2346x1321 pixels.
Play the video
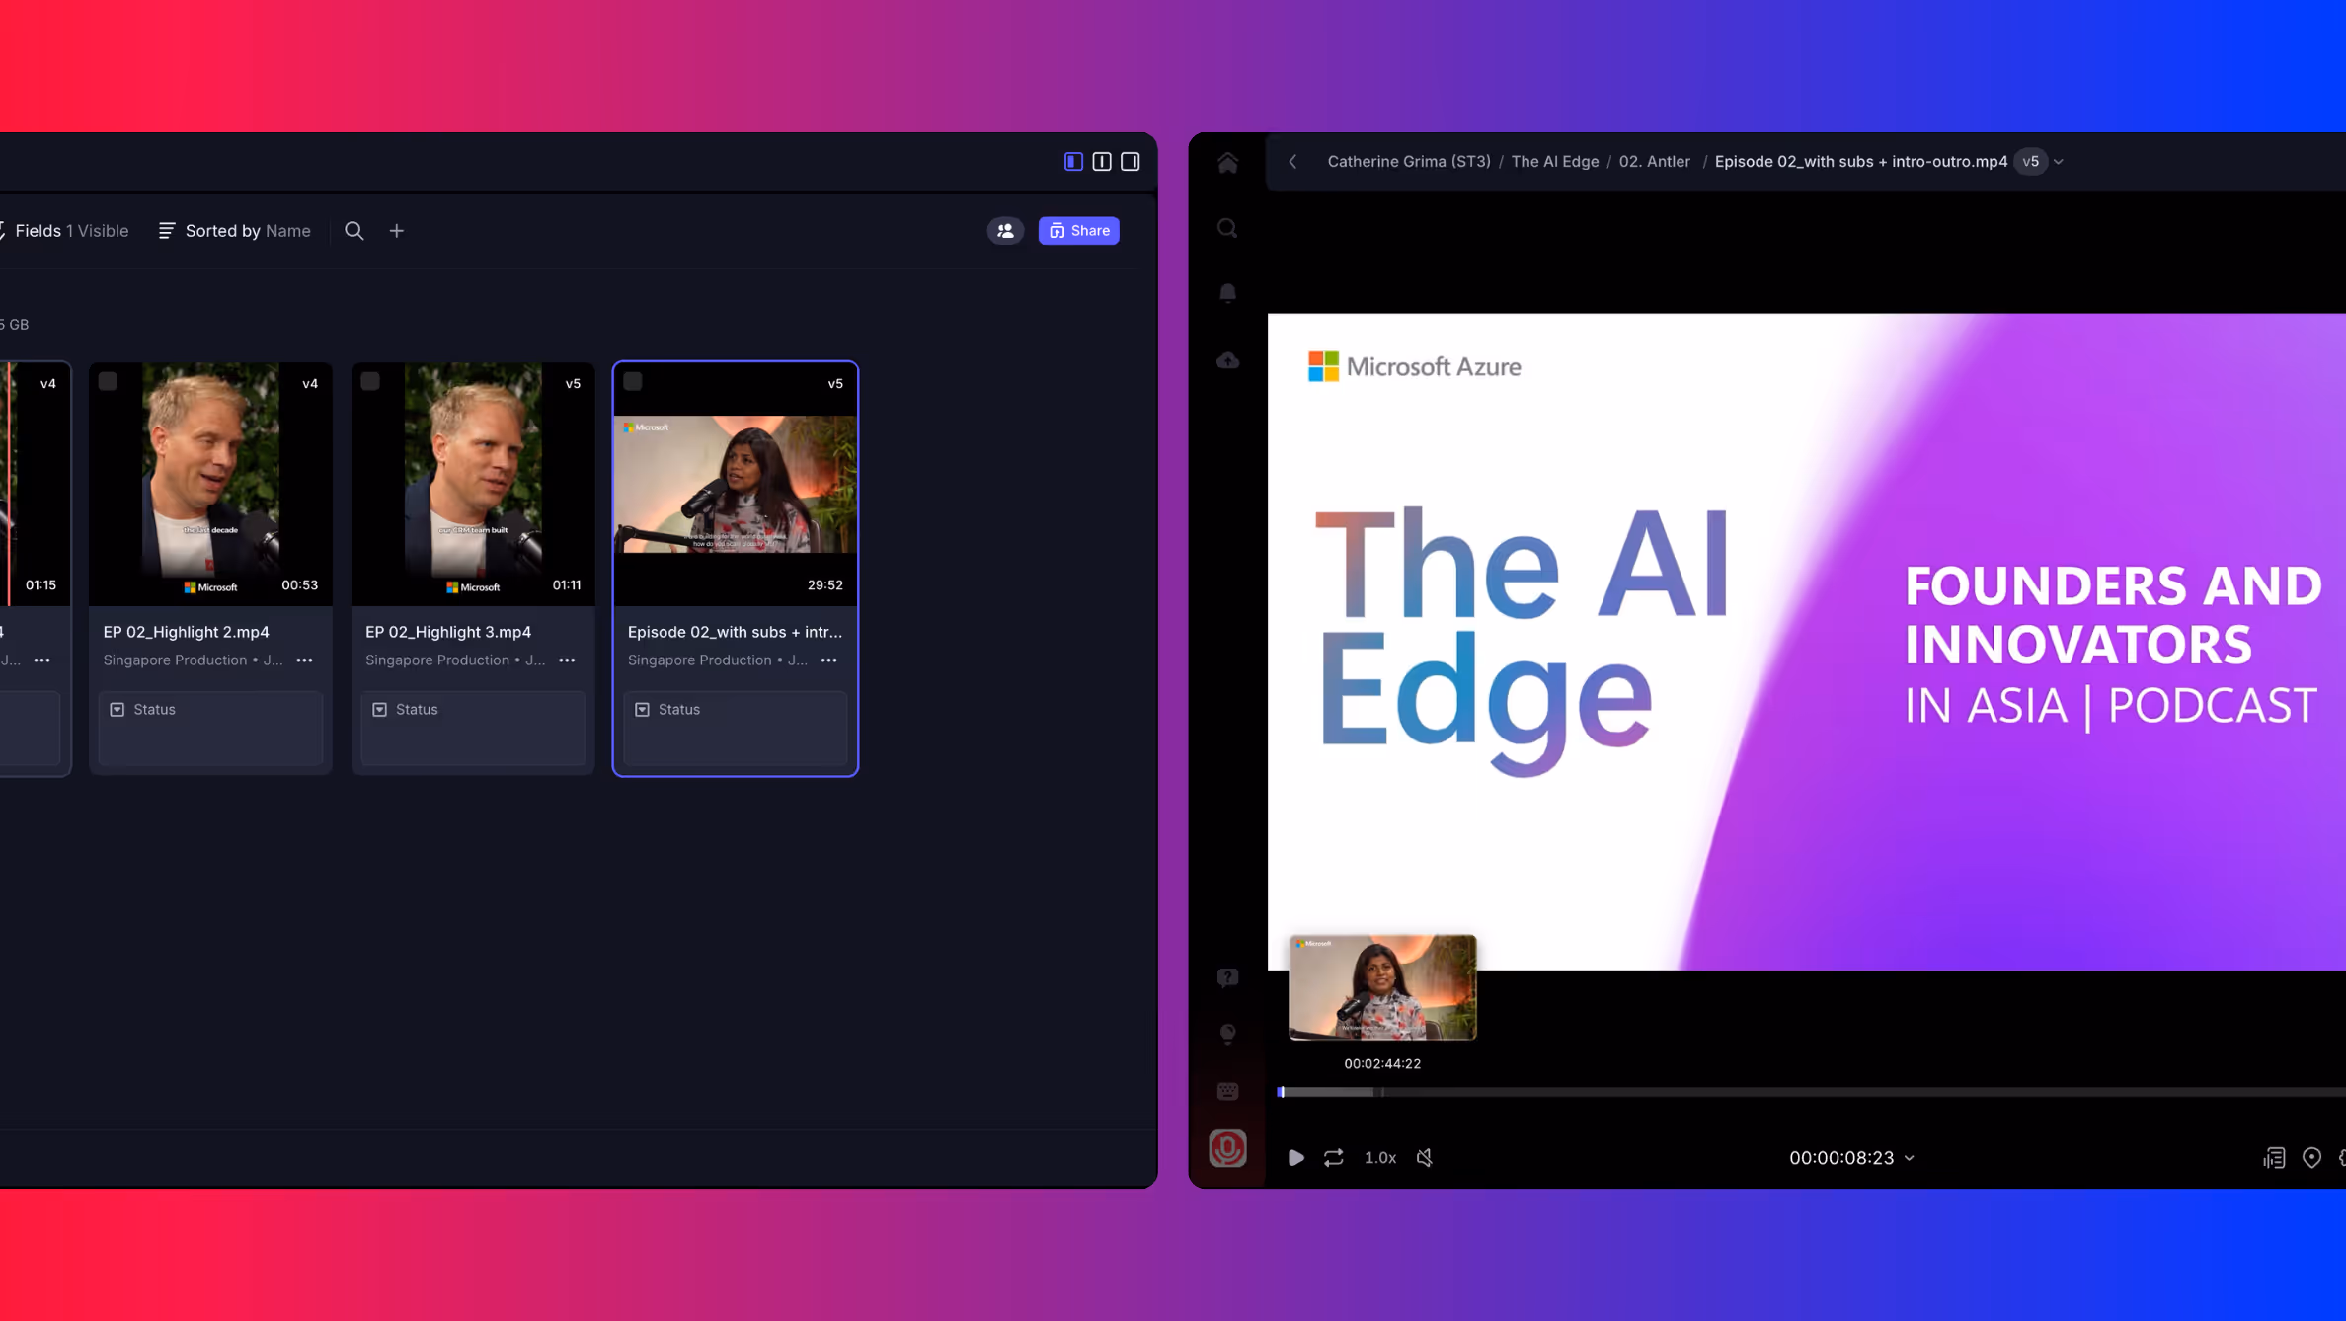point(1295,1158)
